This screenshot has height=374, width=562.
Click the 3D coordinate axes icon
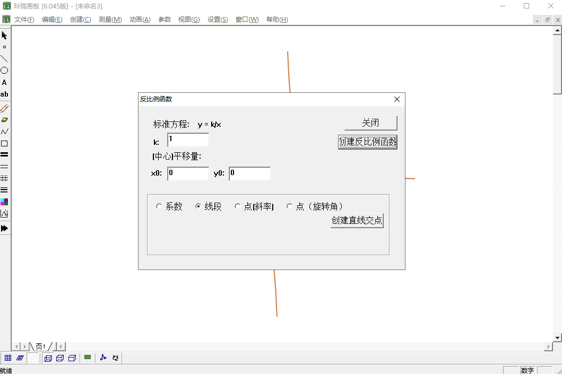(103, 358)
